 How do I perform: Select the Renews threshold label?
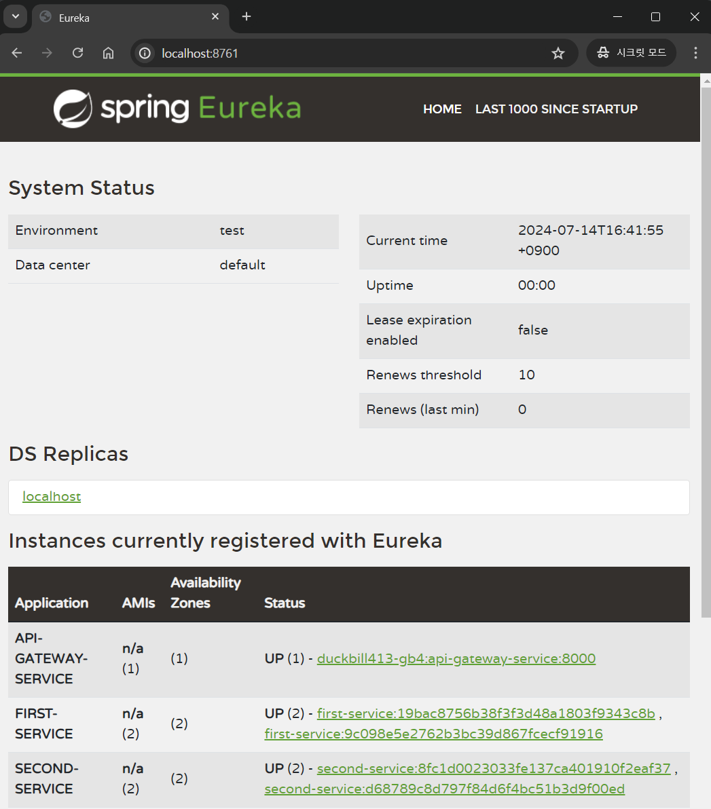pyautogui.click(x=424, y=375)
